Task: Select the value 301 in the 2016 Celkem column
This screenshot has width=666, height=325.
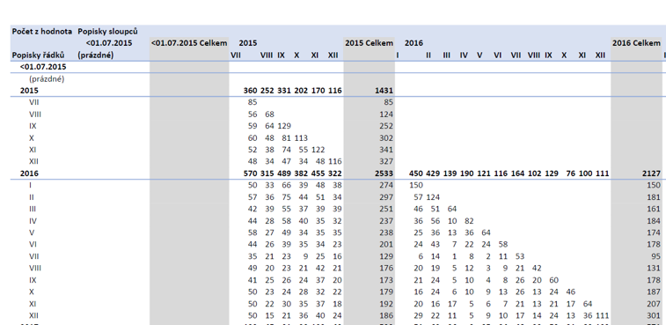Action: point(654,315)
